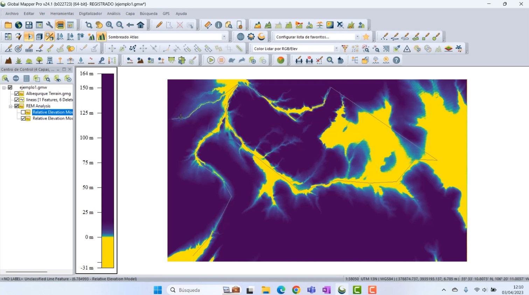Open the GPS menu
Image resolution: width=529 pixels, height=295 pixels.
(x=166, y=14)
